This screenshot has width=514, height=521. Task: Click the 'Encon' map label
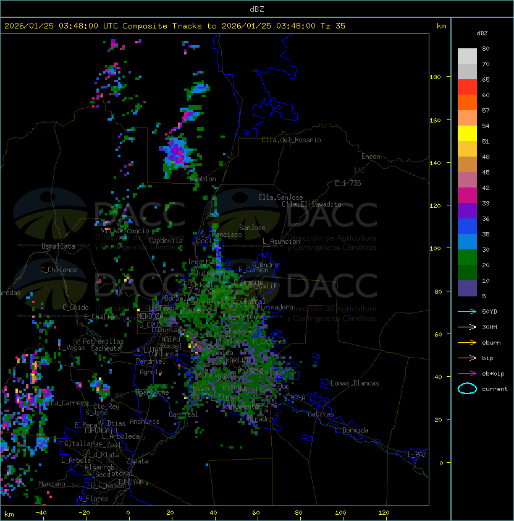(x=371, y=157)
